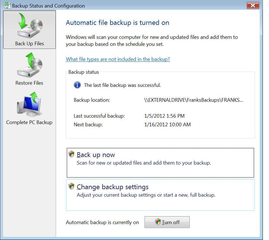Open the Restore Files section icon
Screen dimensions: 269x240
pyautogui.click(x=30, y=65)
